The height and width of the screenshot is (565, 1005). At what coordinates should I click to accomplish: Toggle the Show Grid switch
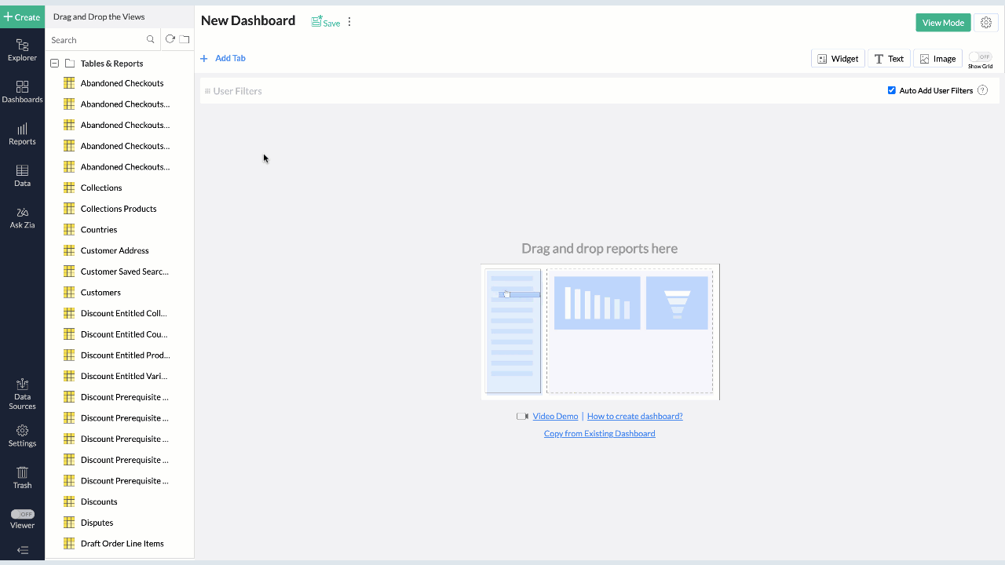coord(980,56)
